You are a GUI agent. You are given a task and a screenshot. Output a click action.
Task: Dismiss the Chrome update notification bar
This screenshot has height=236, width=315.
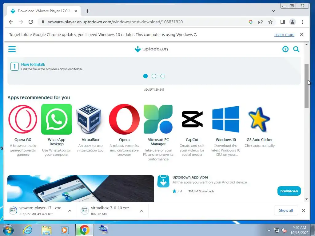click(302, 34)
